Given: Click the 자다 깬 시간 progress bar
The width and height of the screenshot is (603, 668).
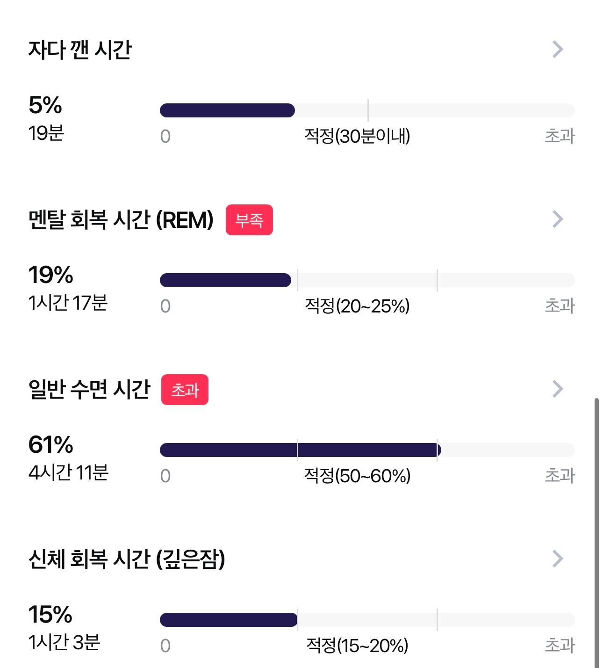Looking at the screenshot, I should pos(367,110).
